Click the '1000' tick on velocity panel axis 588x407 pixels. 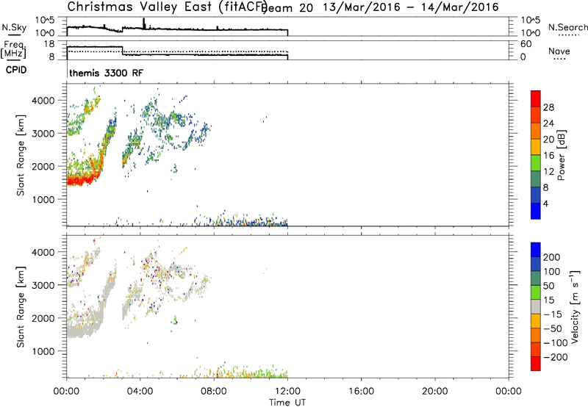43,351
